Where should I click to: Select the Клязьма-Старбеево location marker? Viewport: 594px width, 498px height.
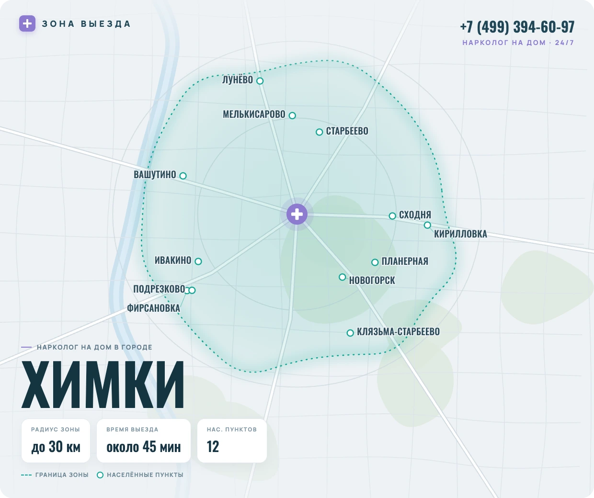(350, 333)
